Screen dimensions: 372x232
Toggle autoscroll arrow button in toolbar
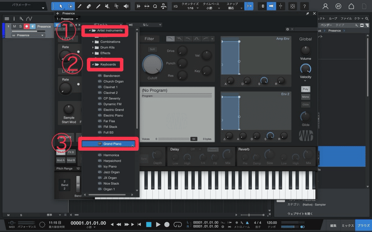271,6
